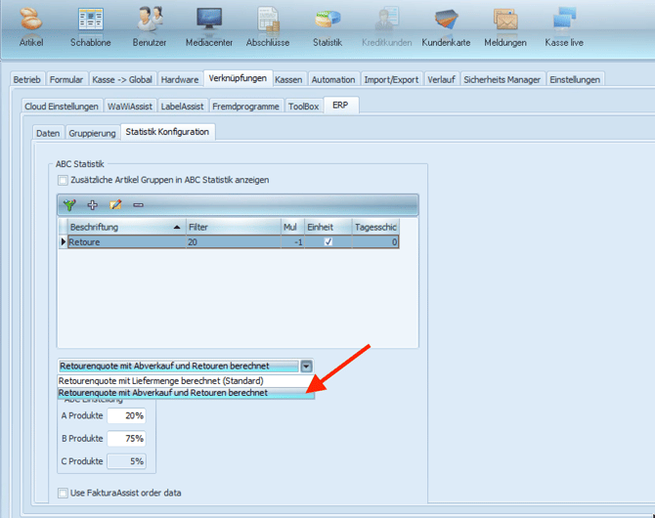This screenshot has width=655, height=518.
Task: Open the Statistik chart icon
Action: (x=327, y=20)
